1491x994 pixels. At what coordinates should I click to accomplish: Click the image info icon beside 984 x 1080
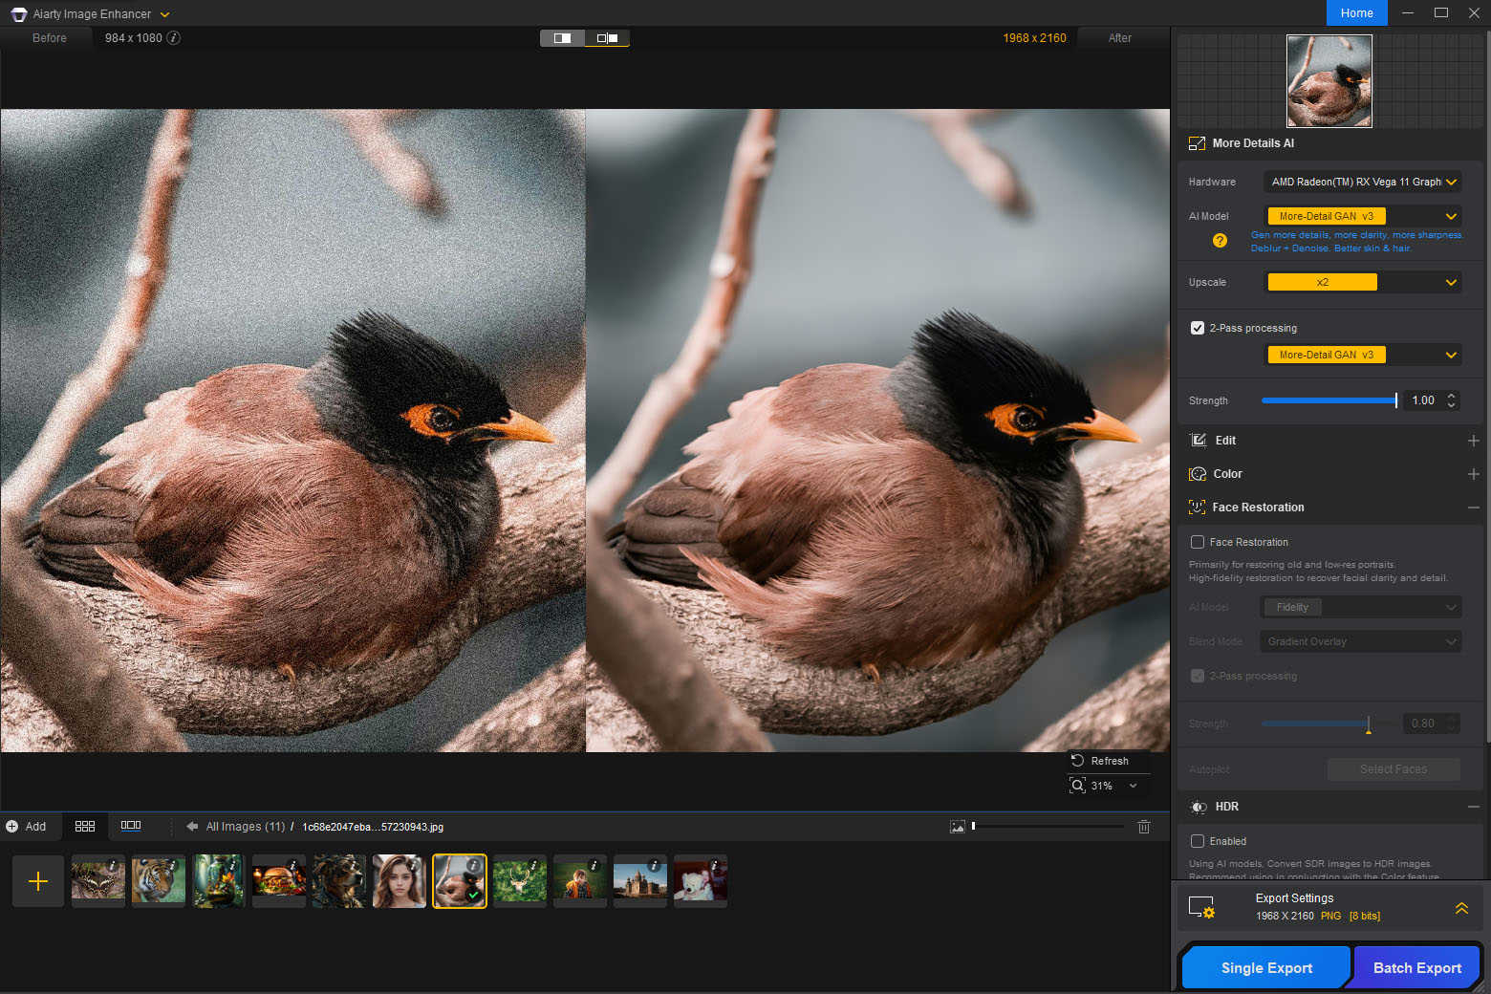[x=174, y=38]
